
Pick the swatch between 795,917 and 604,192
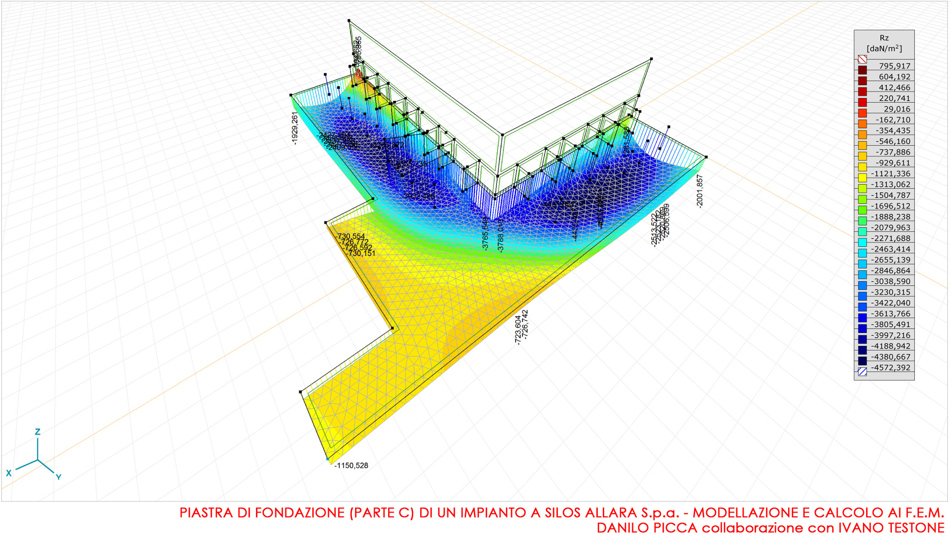862,70
